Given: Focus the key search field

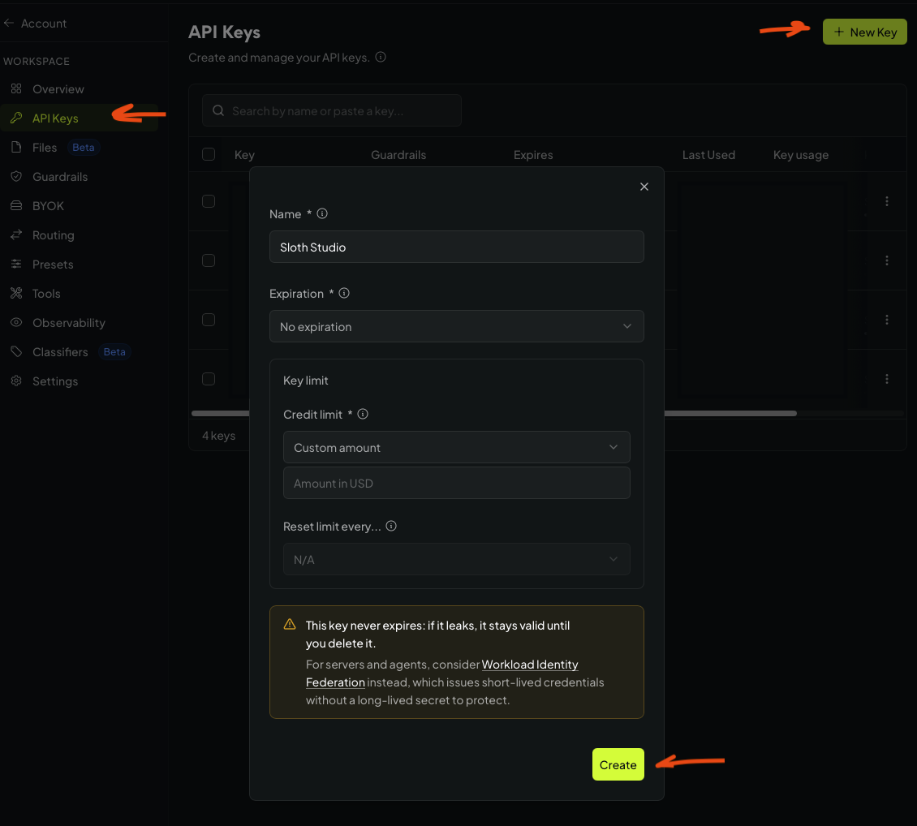Looking at the screenshot, I should (x=332, y=110).
